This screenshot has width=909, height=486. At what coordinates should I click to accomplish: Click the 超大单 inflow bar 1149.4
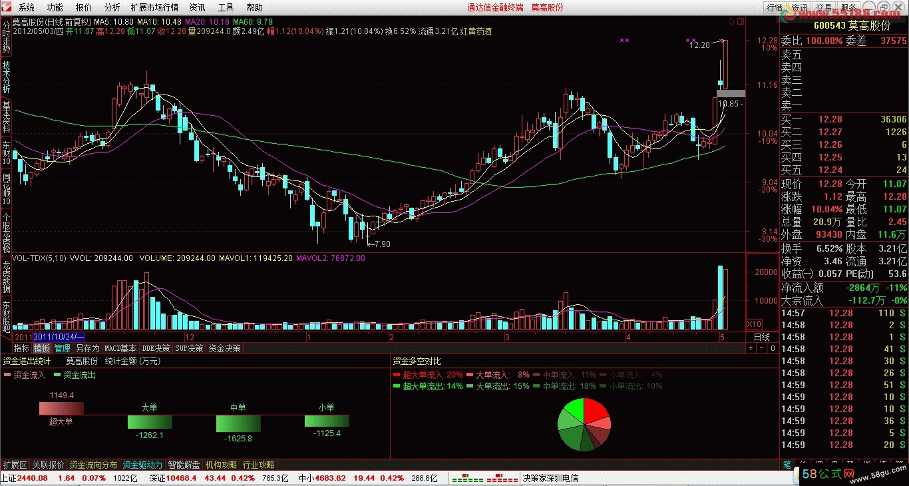(x=61, y=409)
